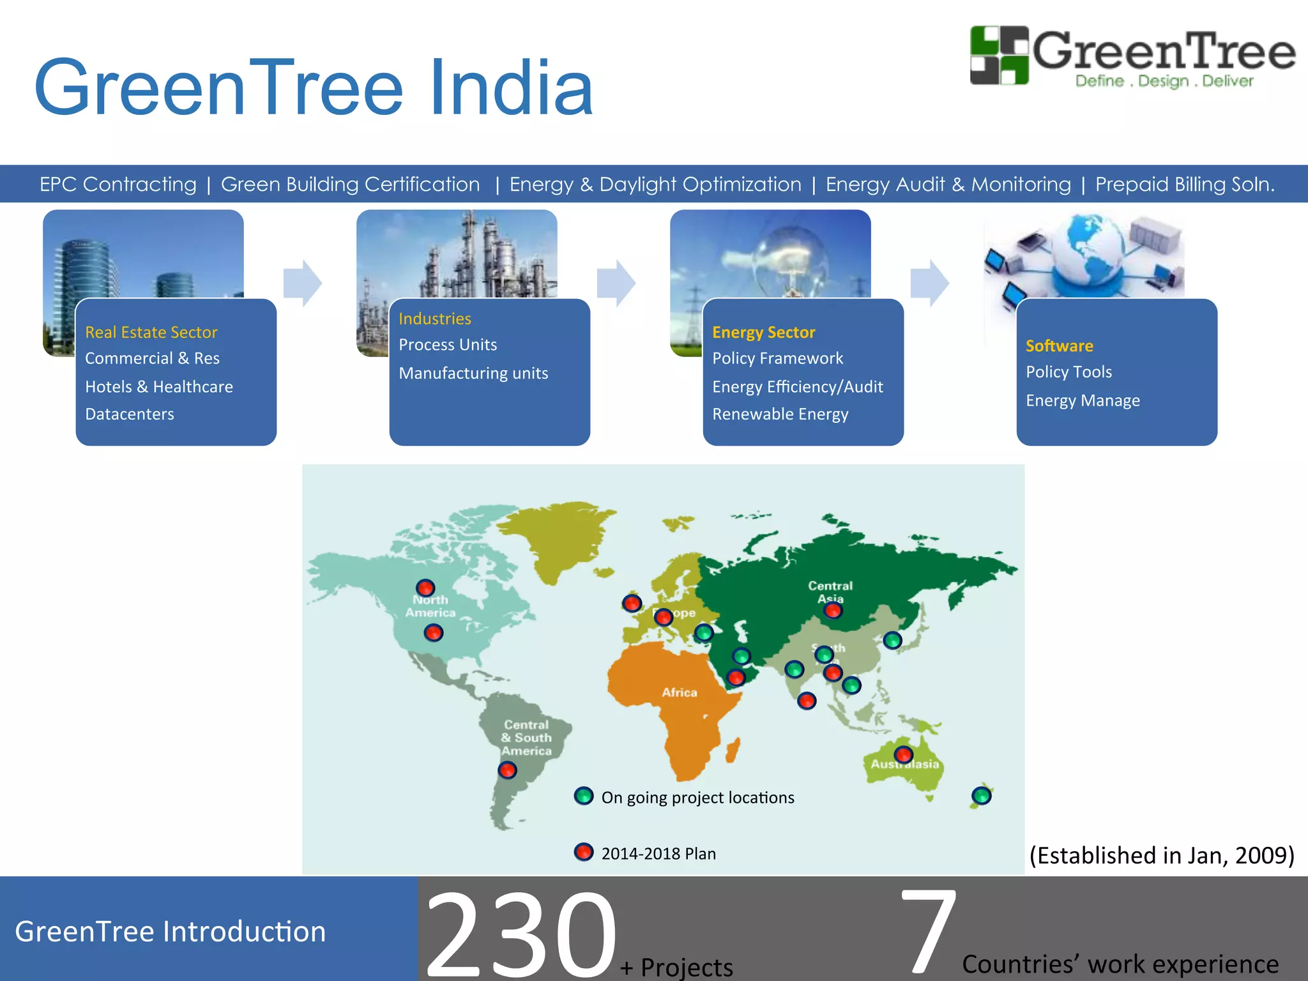1308x981 pixels.
Task: Click the GreenTree Introduction footer label
Action: click(x=171, y=931)
